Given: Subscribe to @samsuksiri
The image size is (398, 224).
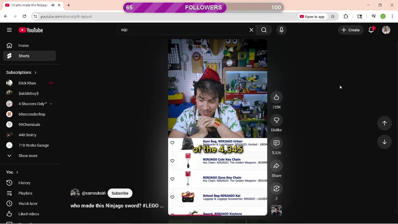Looking at the screenshot, I should 120,193.
